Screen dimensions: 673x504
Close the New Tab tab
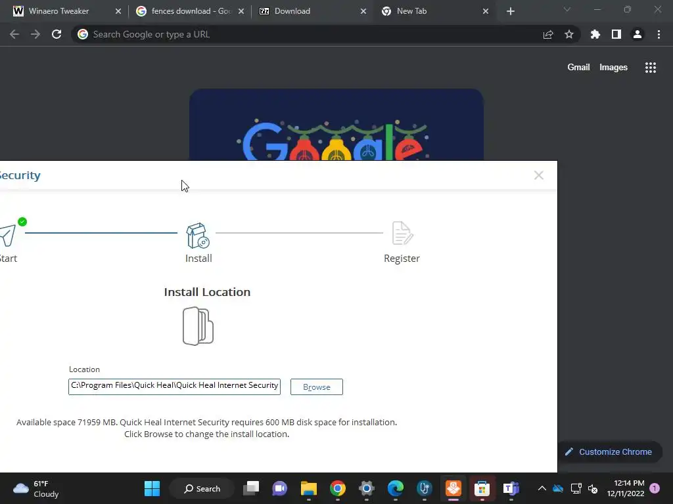[486, 11]
